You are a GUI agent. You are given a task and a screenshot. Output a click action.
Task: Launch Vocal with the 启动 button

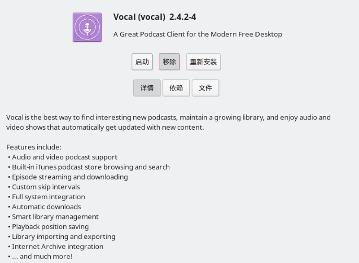142,62
